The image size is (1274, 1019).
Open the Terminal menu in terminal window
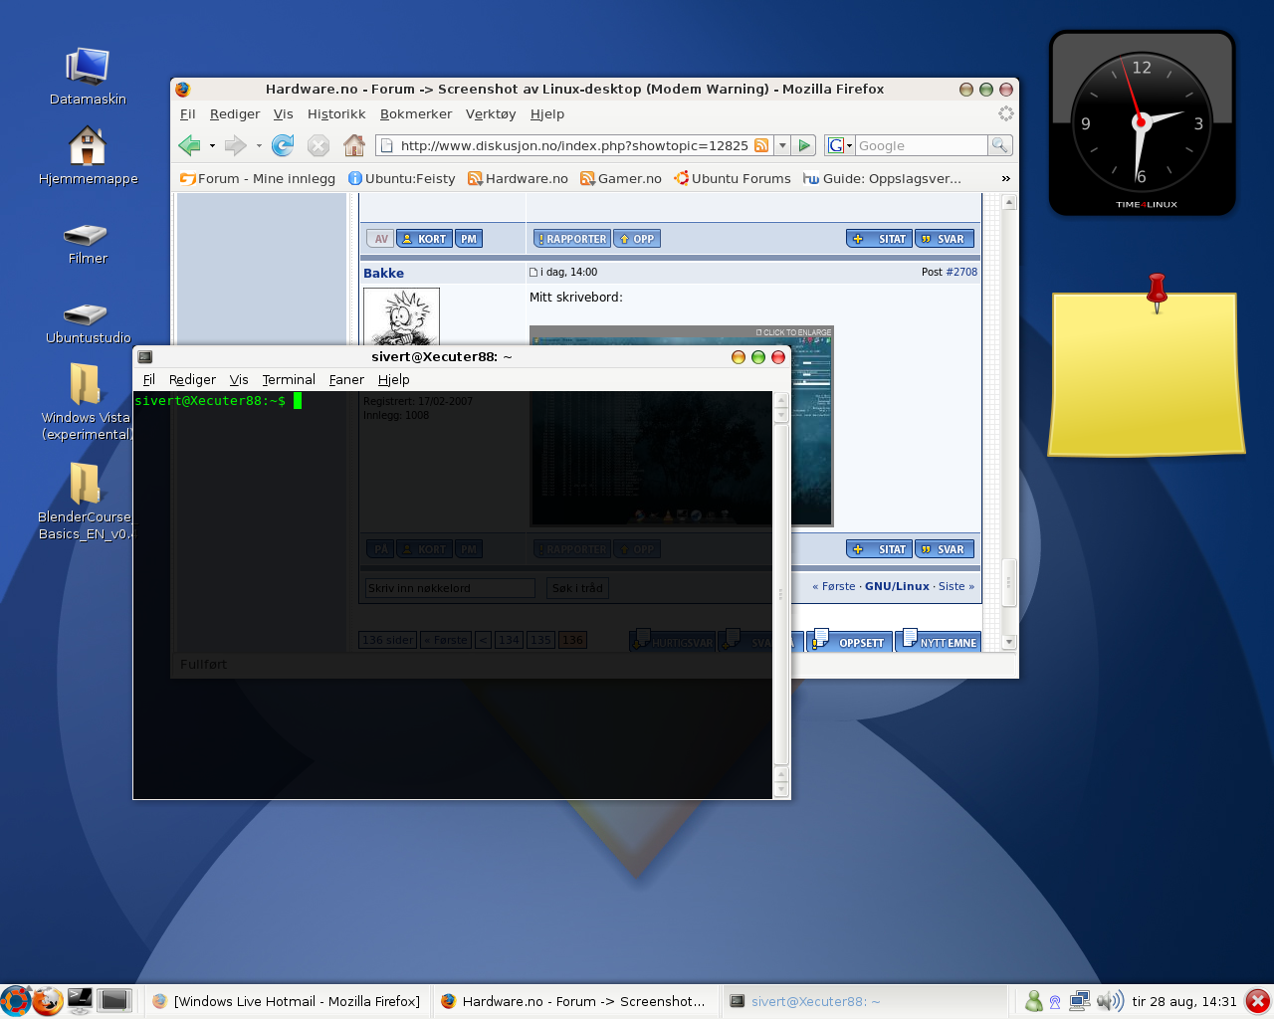pos(289,380)
